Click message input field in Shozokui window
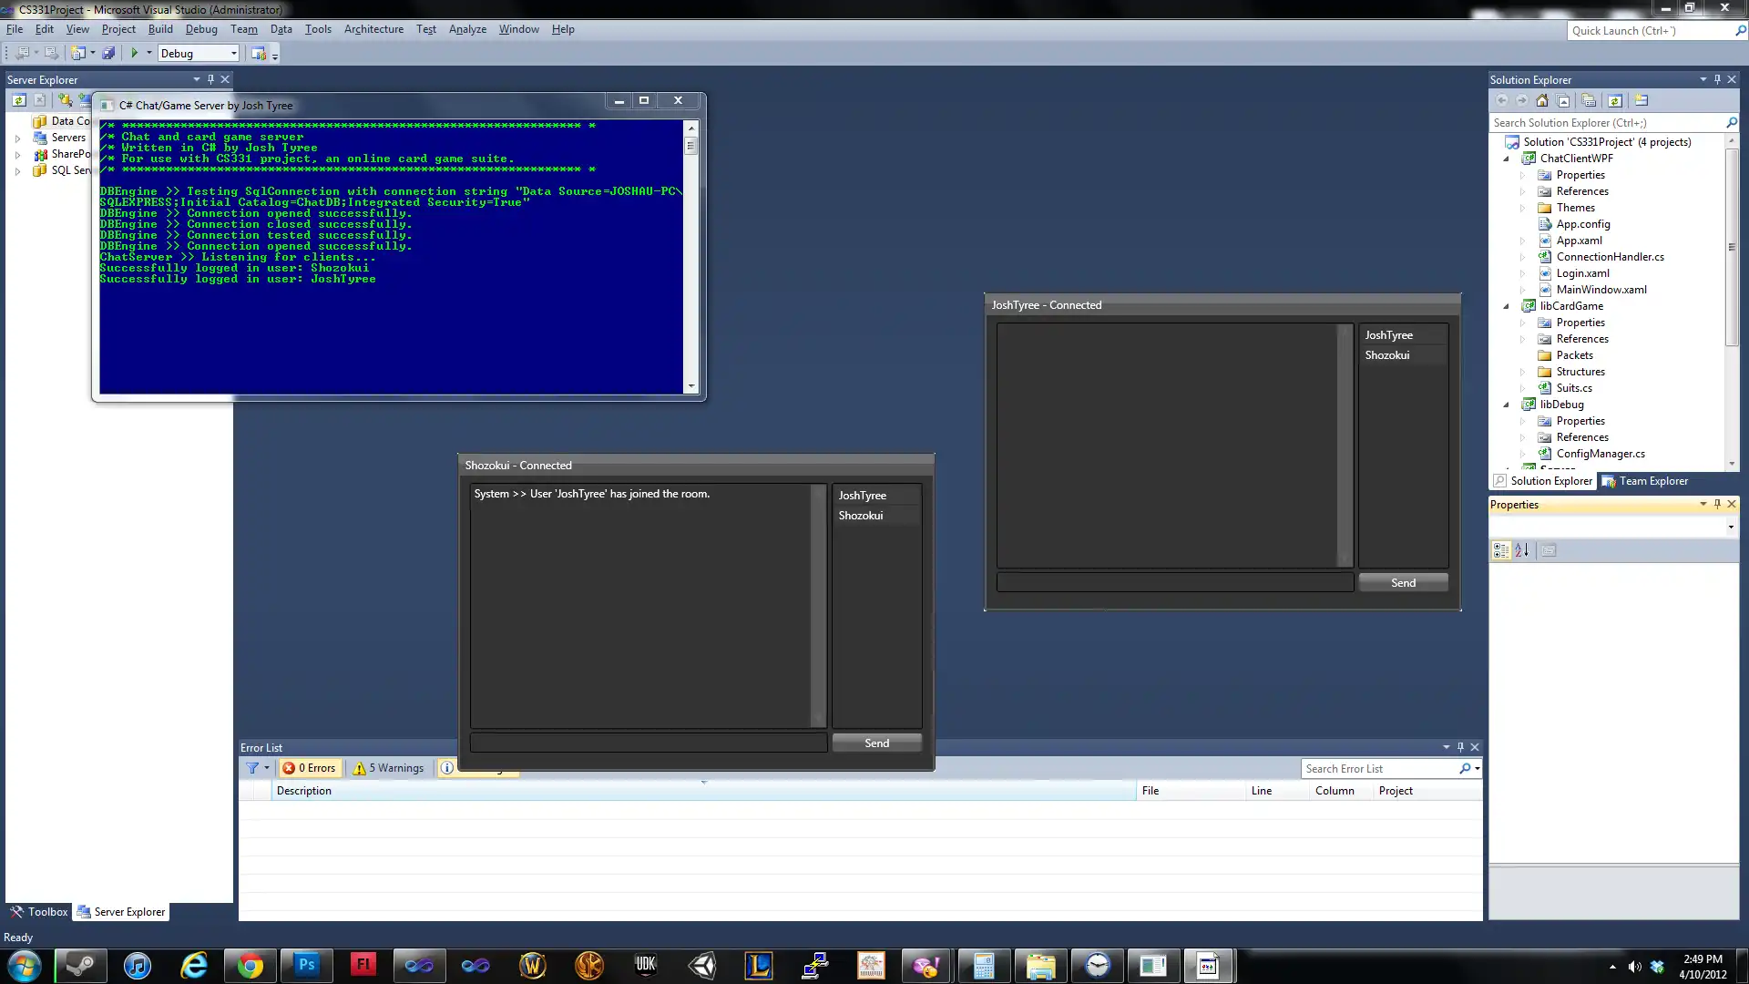Image resolution: width=1749 pixels, height=984 pixels. click(649, 743)
